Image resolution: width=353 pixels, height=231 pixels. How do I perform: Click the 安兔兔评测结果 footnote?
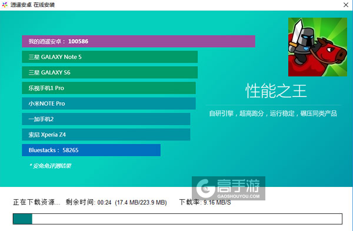click(50, 166)
